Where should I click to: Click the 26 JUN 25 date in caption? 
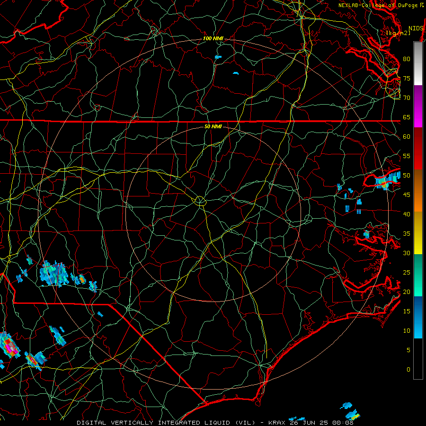[309, 423]
